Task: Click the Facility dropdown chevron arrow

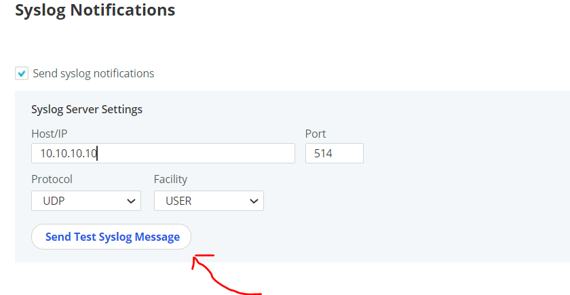Action: (x=254, y=201)
